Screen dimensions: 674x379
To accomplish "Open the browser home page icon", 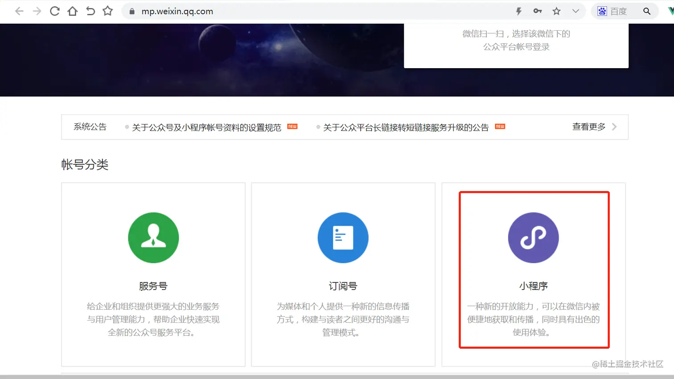I will [72, 11].
